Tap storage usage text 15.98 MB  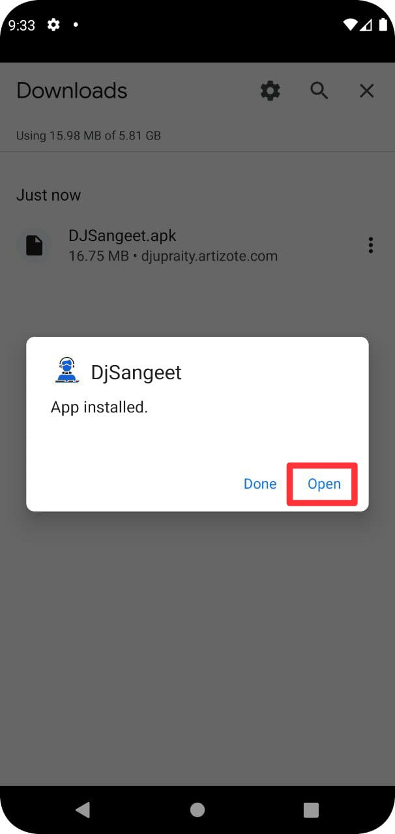(x=88, y=136)
